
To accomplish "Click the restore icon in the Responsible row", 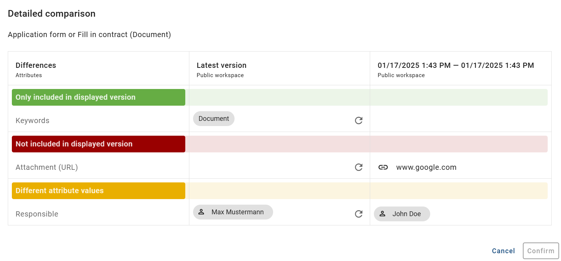I will pos(358,214).
